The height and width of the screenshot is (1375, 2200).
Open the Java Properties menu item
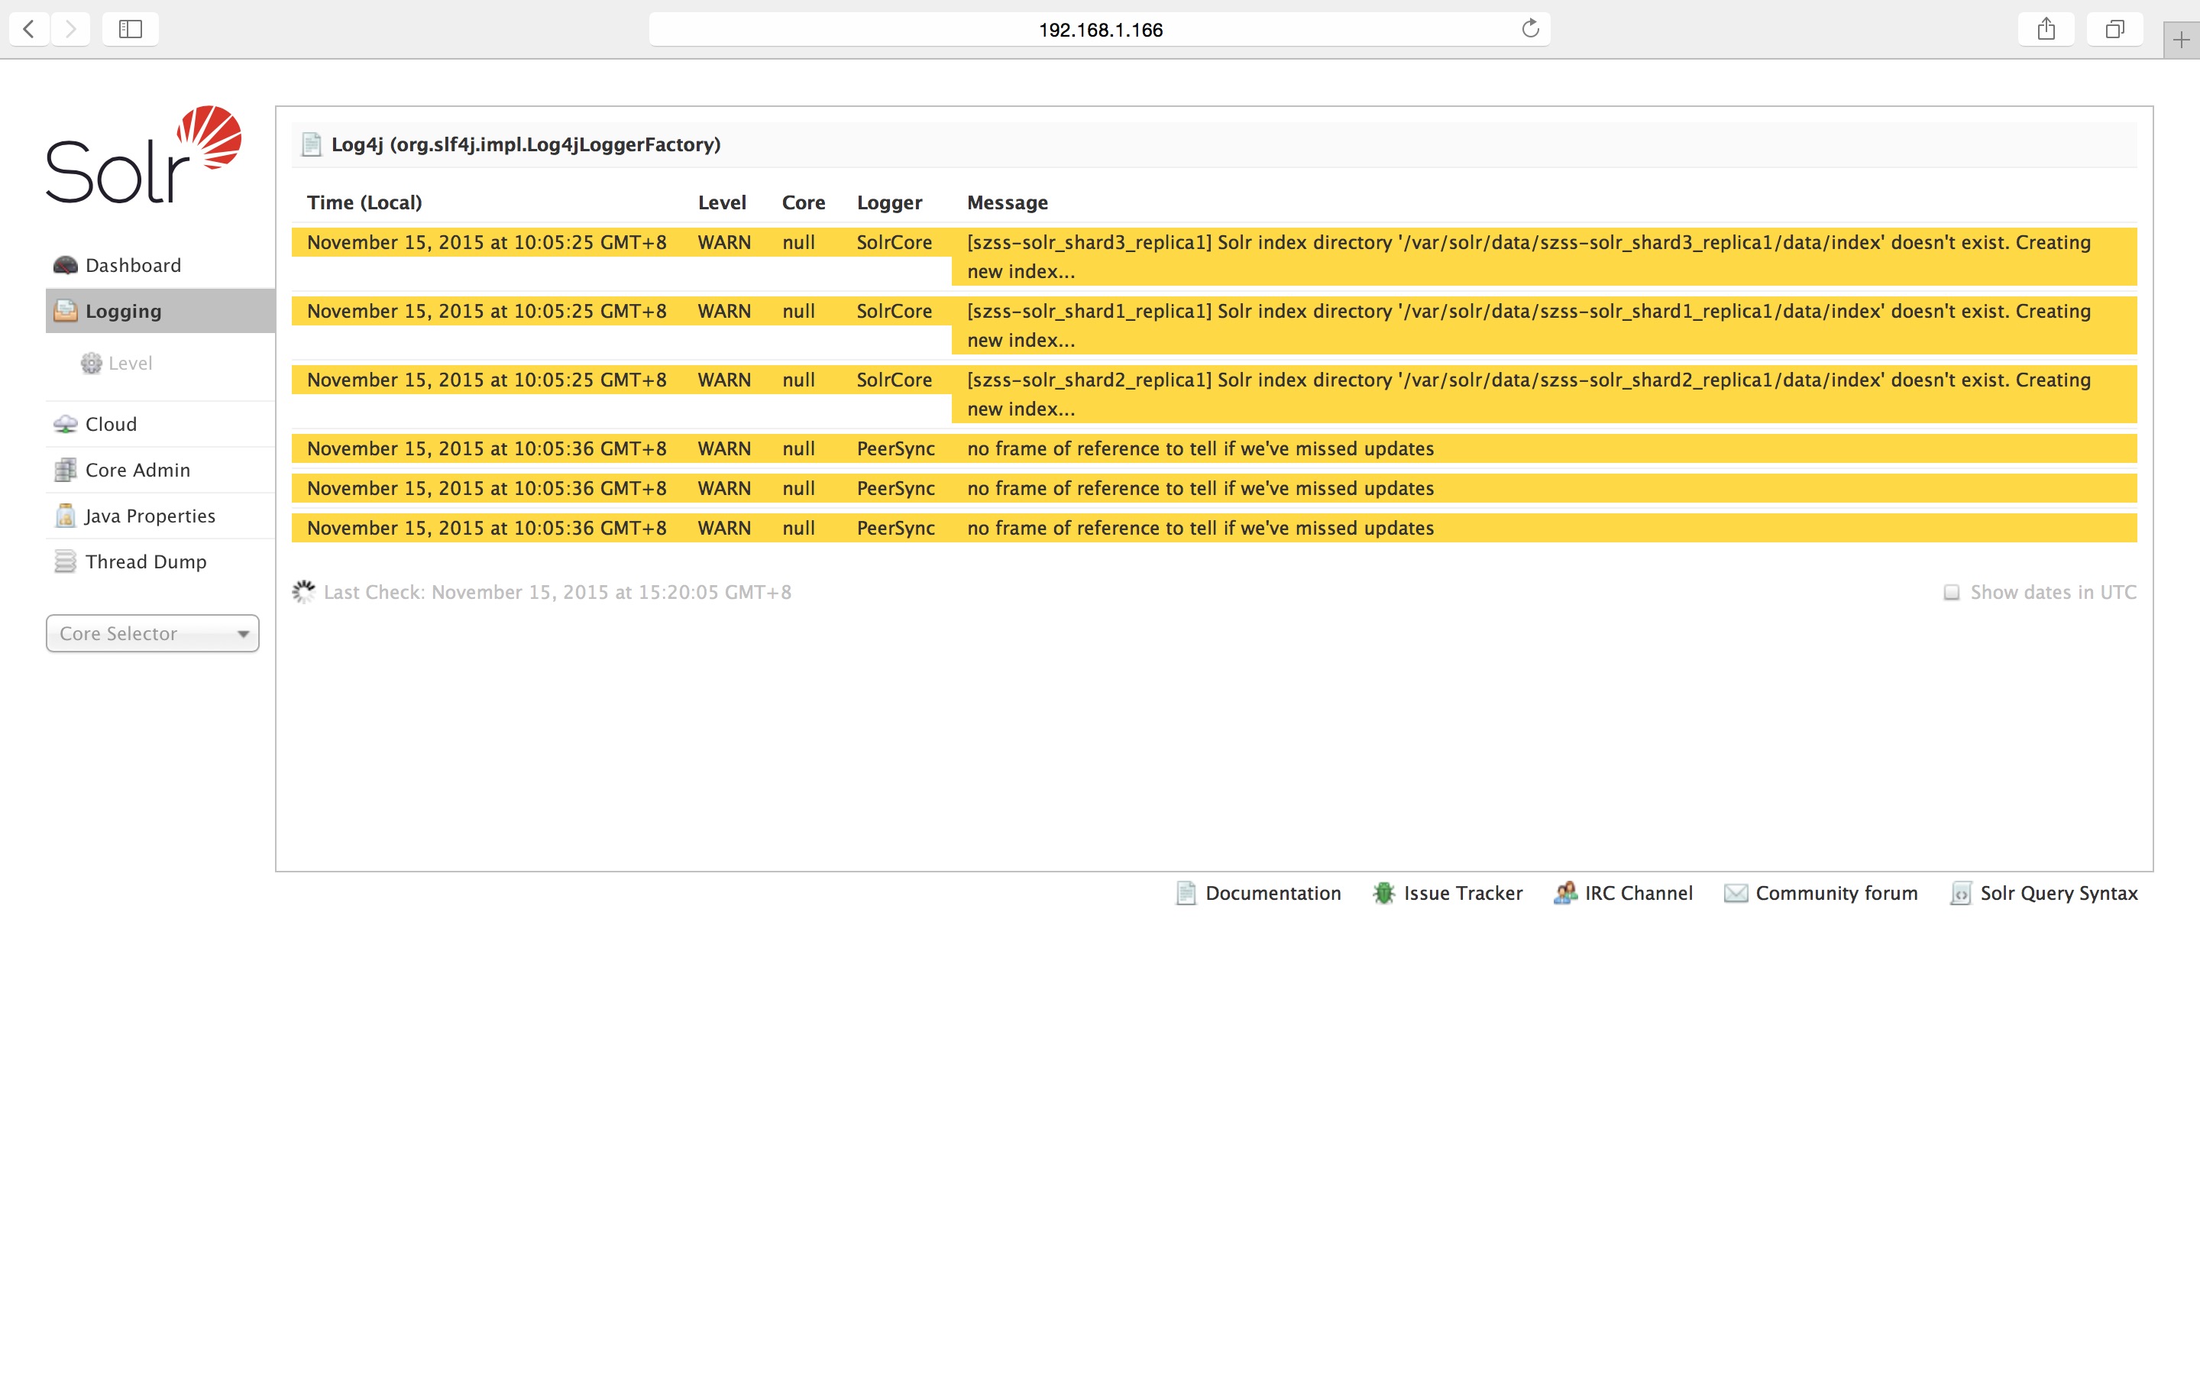[x=160, y=516]
